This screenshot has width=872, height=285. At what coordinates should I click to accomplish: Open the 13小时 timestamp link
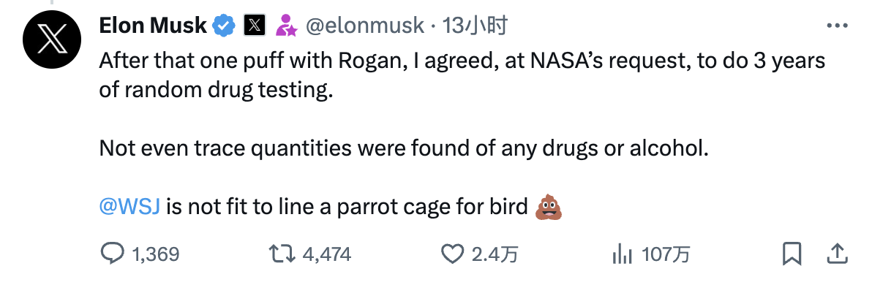coord(474,26)
